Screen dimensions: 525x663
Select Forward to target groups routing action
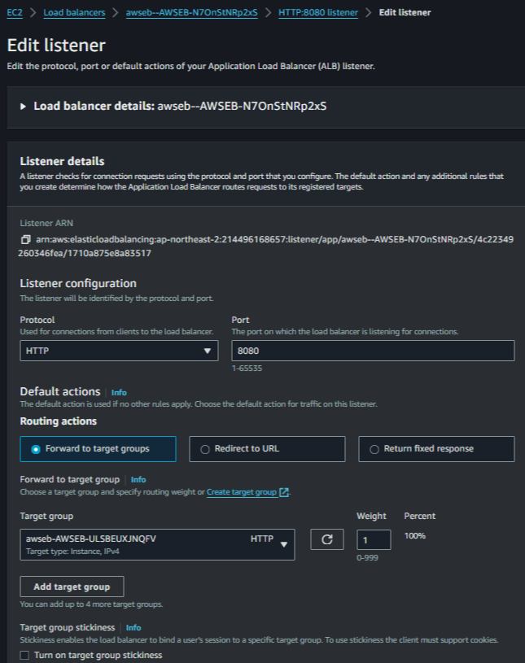point(98,449)
